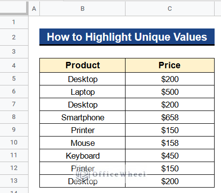
Task: Select the Product header cell
Action: tap(82, 65)
